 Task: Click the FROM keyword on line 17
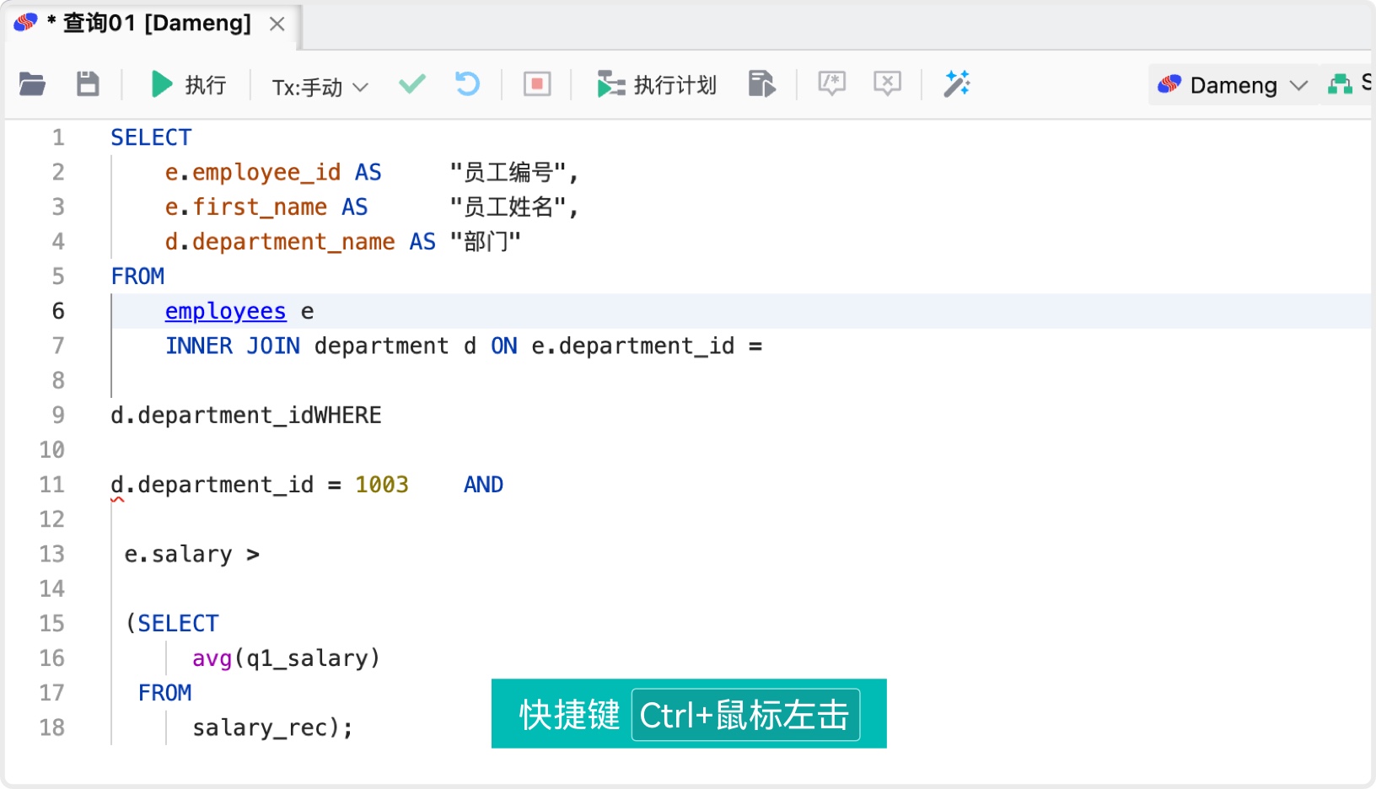[164, 692]
